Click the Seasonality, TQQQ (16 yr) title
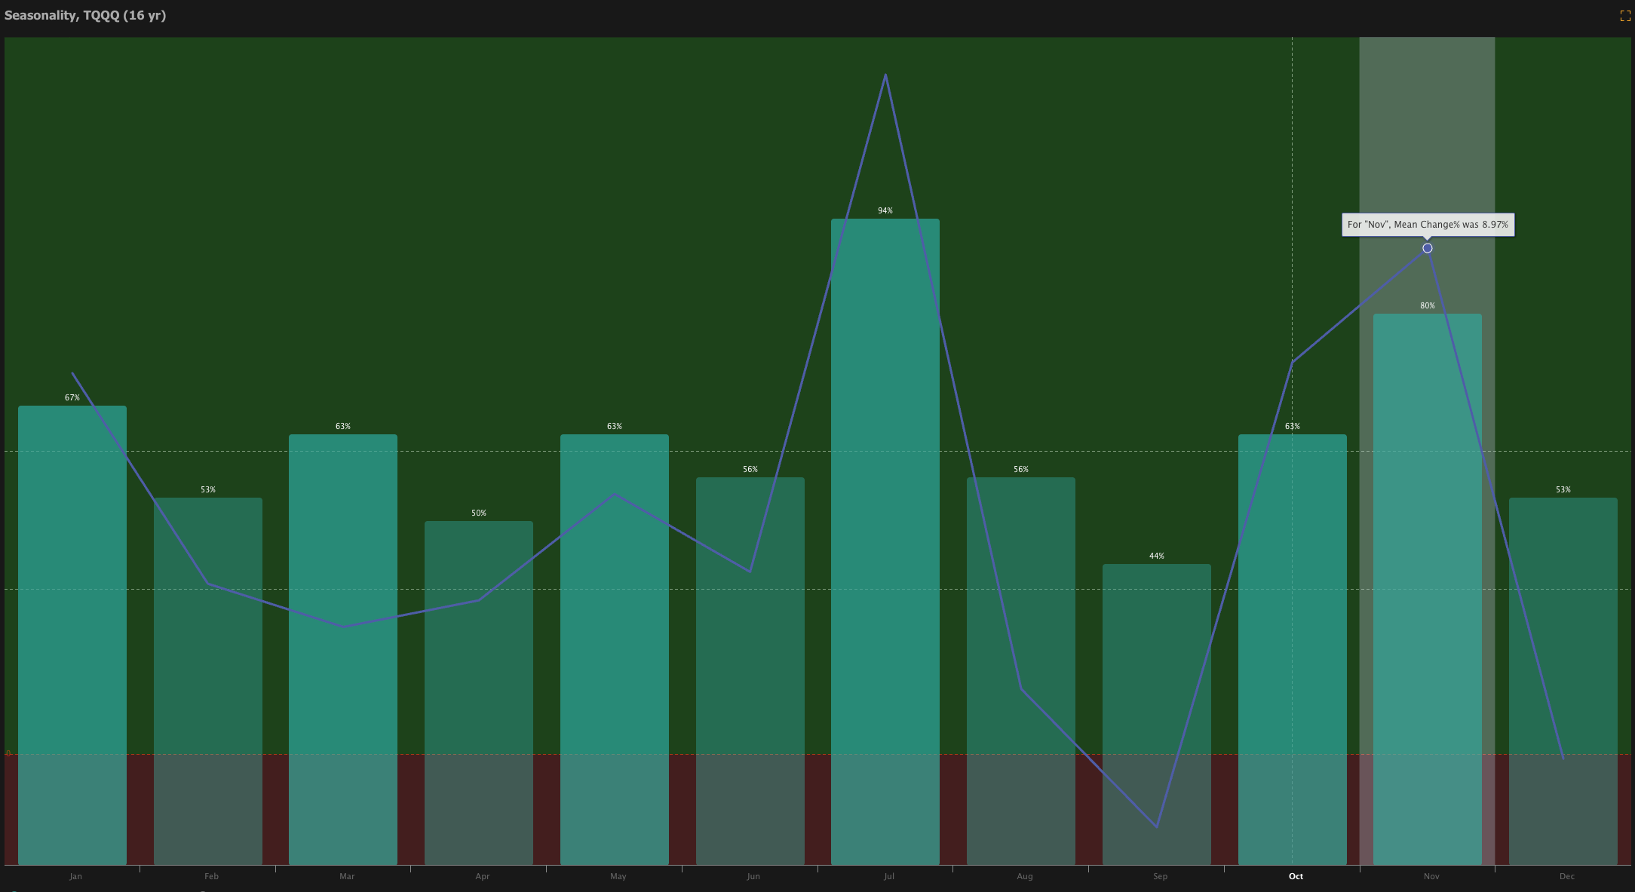This screenshot has height=892, width=1635. pyautogui.click(x=85, y=15)
